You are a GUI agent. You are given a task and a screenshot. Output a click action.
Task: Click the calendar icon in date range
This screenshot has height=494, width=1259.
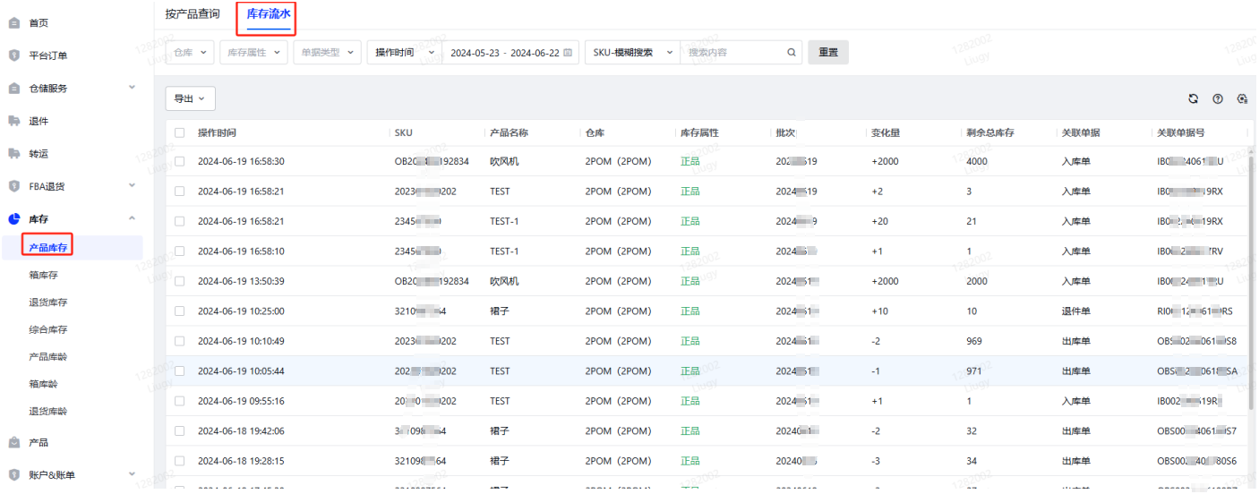[x=568, y=53]
